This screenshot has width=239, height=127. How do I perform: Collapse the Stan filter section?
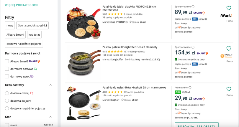(x=50, y=117)
